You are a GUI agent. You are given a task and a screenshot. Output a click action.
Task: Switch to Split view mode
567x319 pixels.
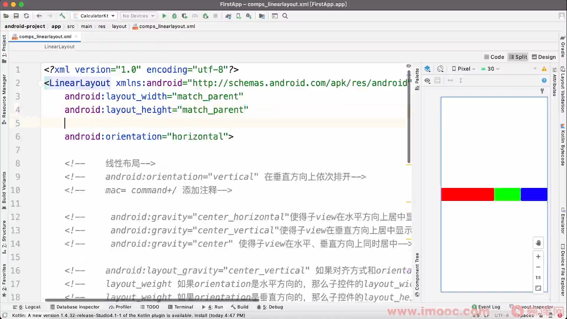[518, 57]
